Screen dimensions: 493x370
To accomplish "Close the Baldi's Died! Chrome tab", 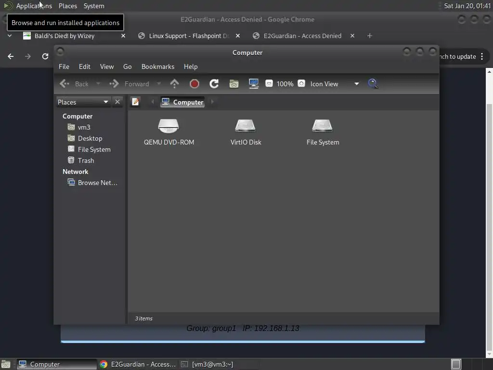I will [123, 36].
